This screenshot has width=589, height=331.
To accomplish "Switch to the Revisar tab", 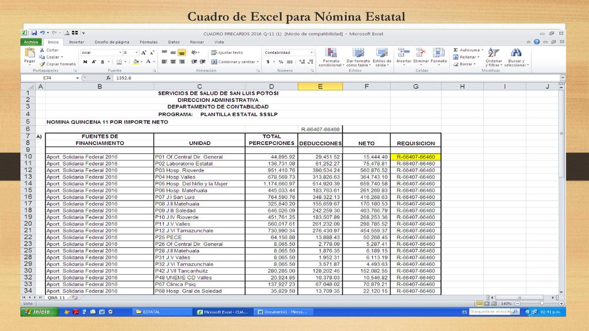I will pos(197,42).
